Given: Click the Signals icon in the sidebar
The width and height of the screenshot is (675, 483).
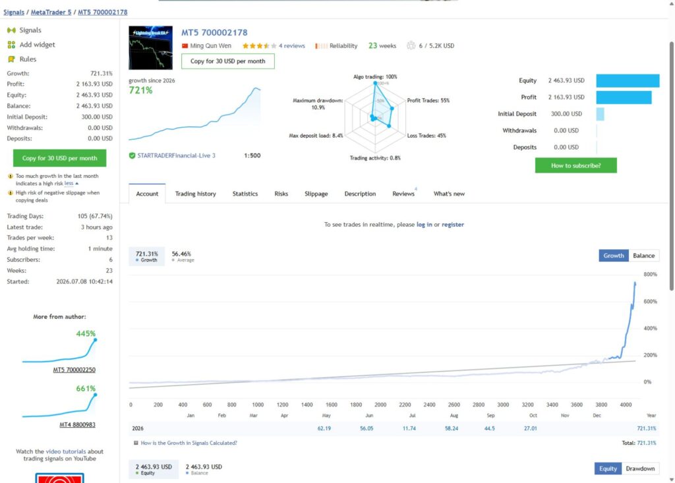Looking at the screenshot, I should click(11, 30).
